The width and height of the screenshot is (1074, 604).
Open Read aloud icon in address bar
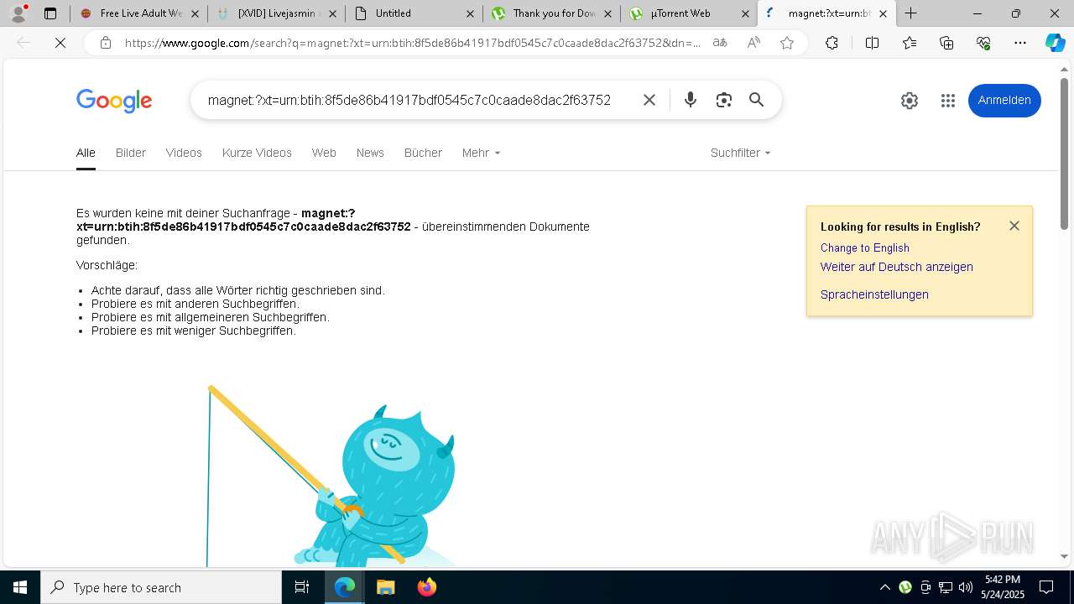(x=753, y=43)
